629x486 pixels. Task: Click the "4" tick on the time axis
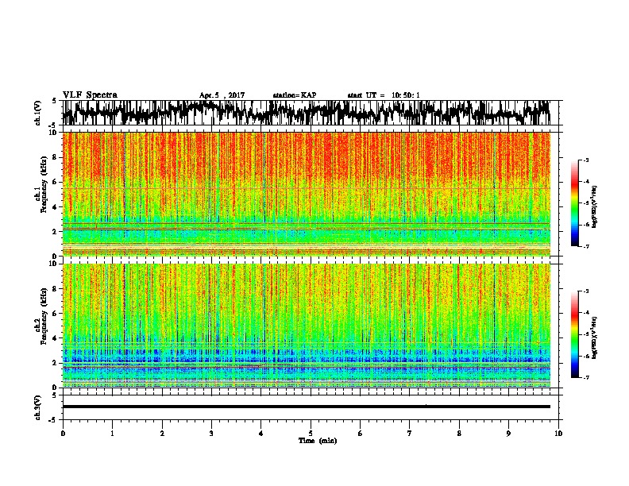(261, 434)
